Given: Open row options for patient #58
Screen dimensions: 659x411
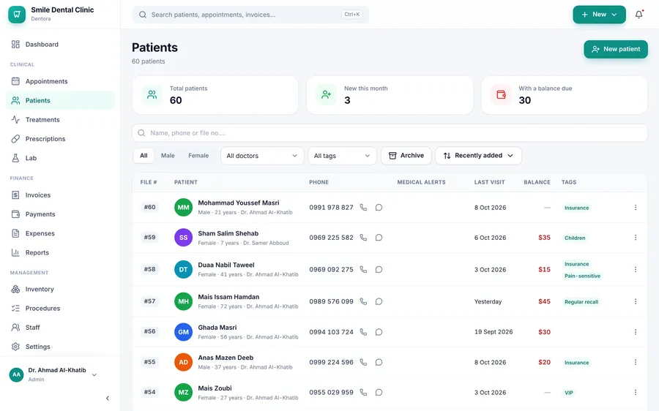Looking at the screenshot, I should point(636,270).
